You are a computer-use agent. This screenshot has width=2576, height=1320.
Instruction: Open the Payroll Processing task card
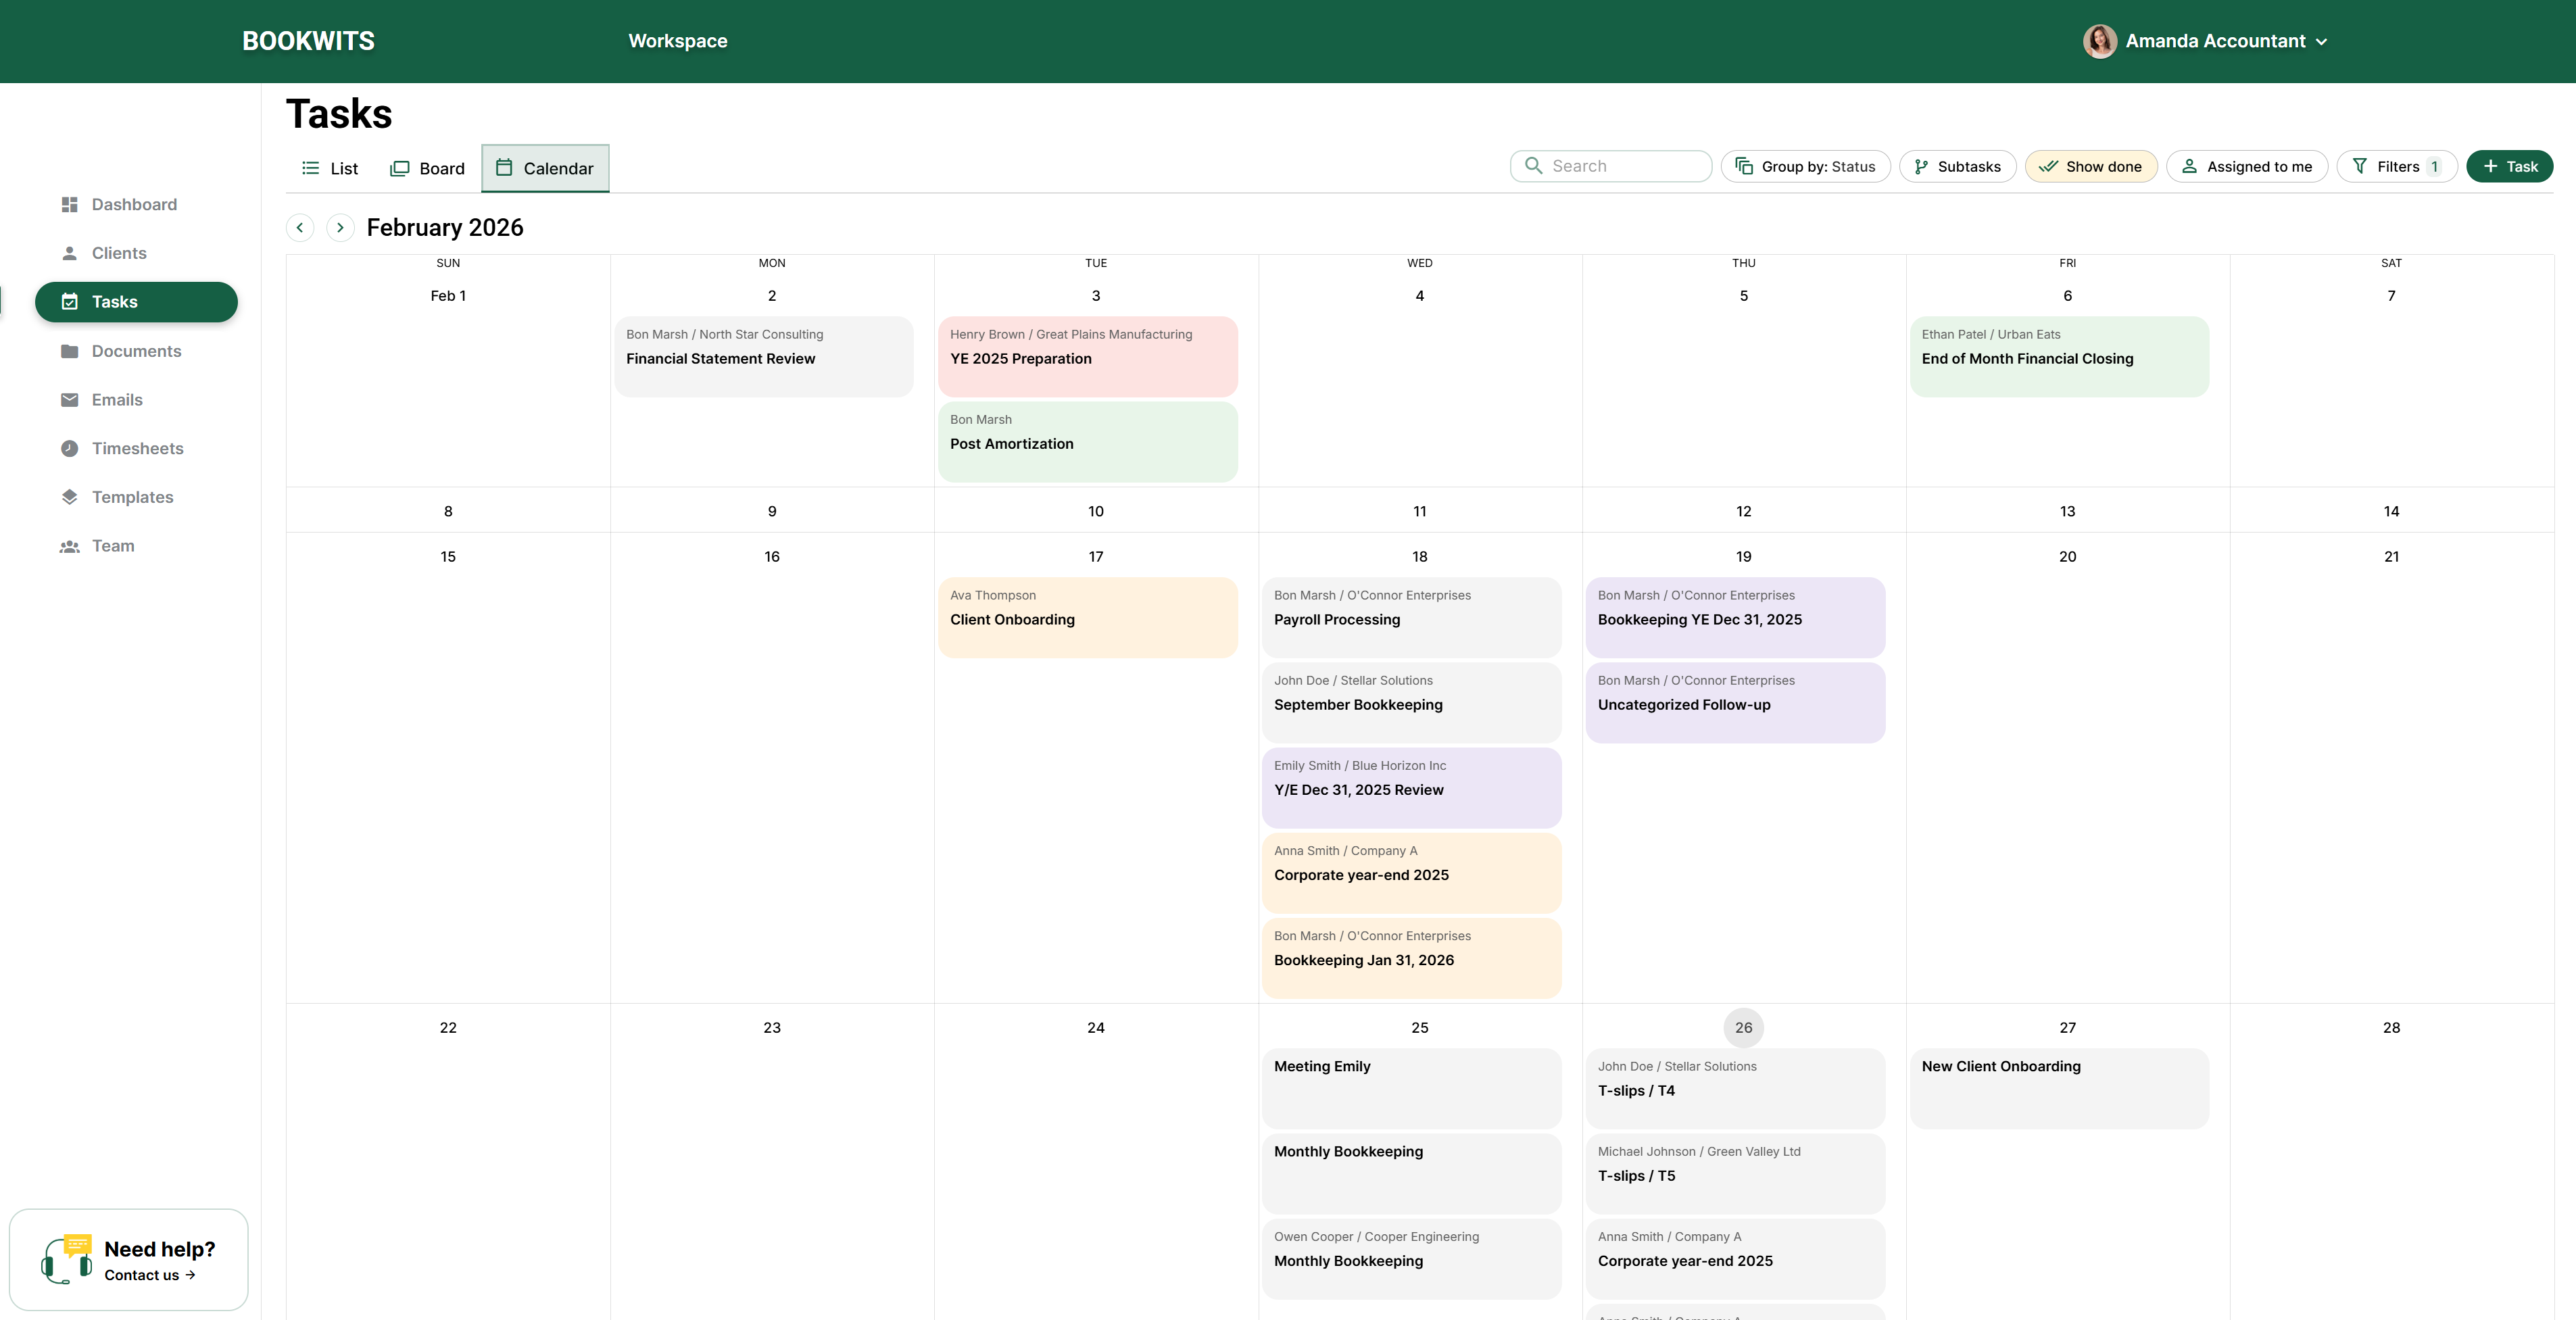point(1411,618)
